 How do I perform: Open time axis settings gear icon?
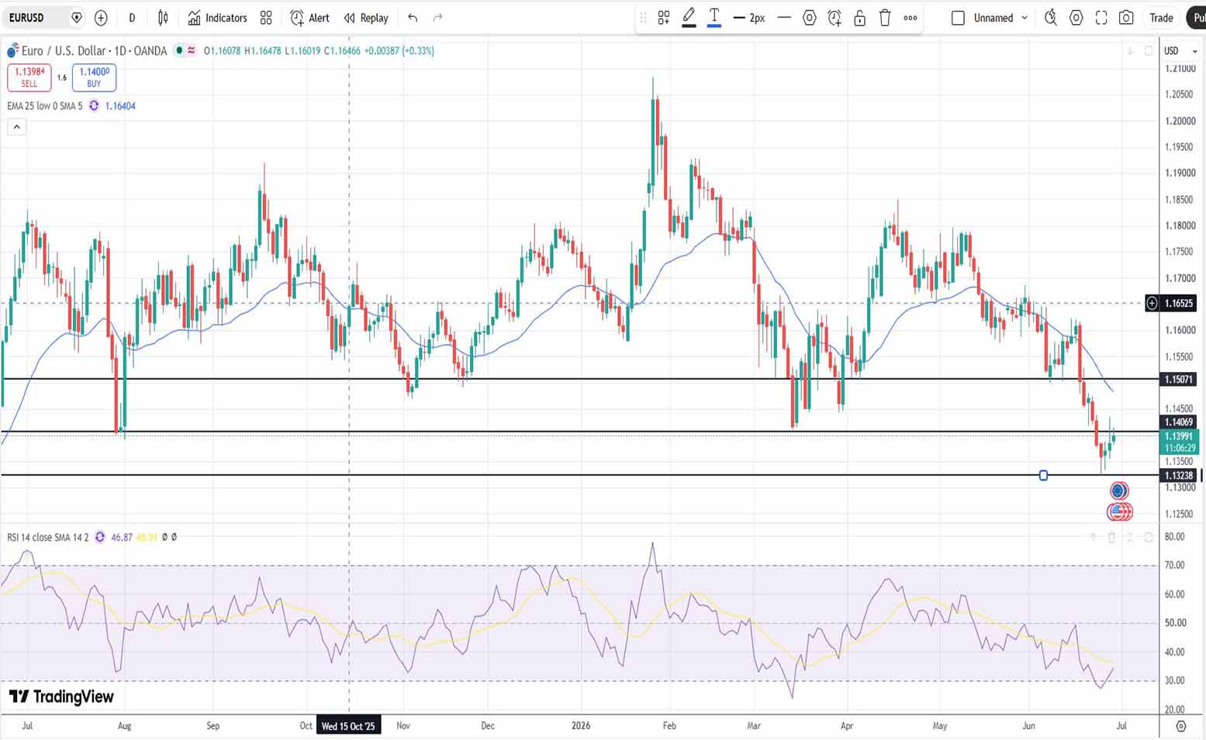[1180, 726]
